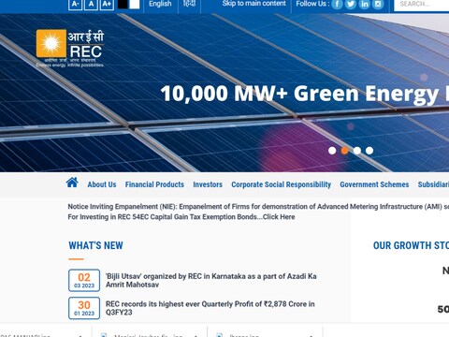Open the About Us menu

tap(102, 184)
